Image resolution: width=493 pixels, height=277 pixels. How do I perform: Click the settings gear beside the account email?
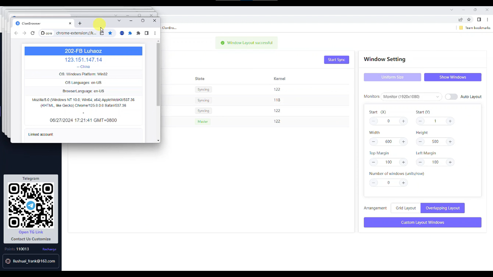point(8,261)
